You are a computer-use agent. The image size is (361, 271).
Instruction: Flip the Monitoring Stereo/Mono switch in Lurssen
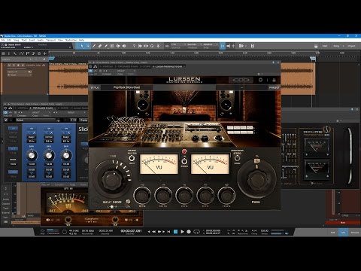coord(237,158)
